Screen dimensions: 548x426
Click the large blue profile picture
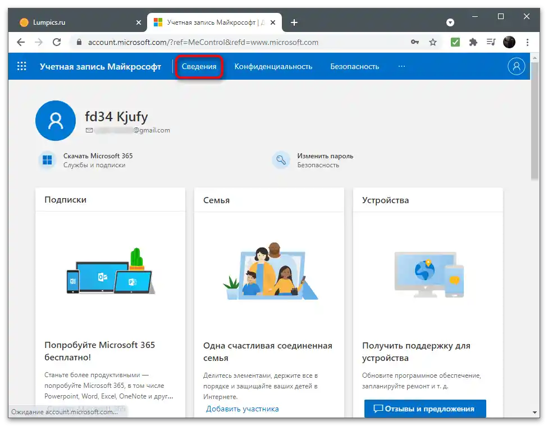coord(56,121)
